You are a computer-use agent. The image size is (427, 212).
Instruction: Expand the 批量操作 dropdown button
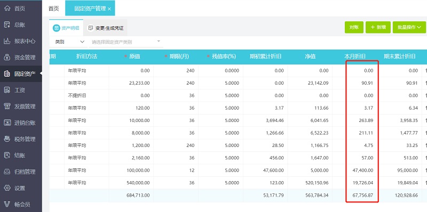coord(409,27)
